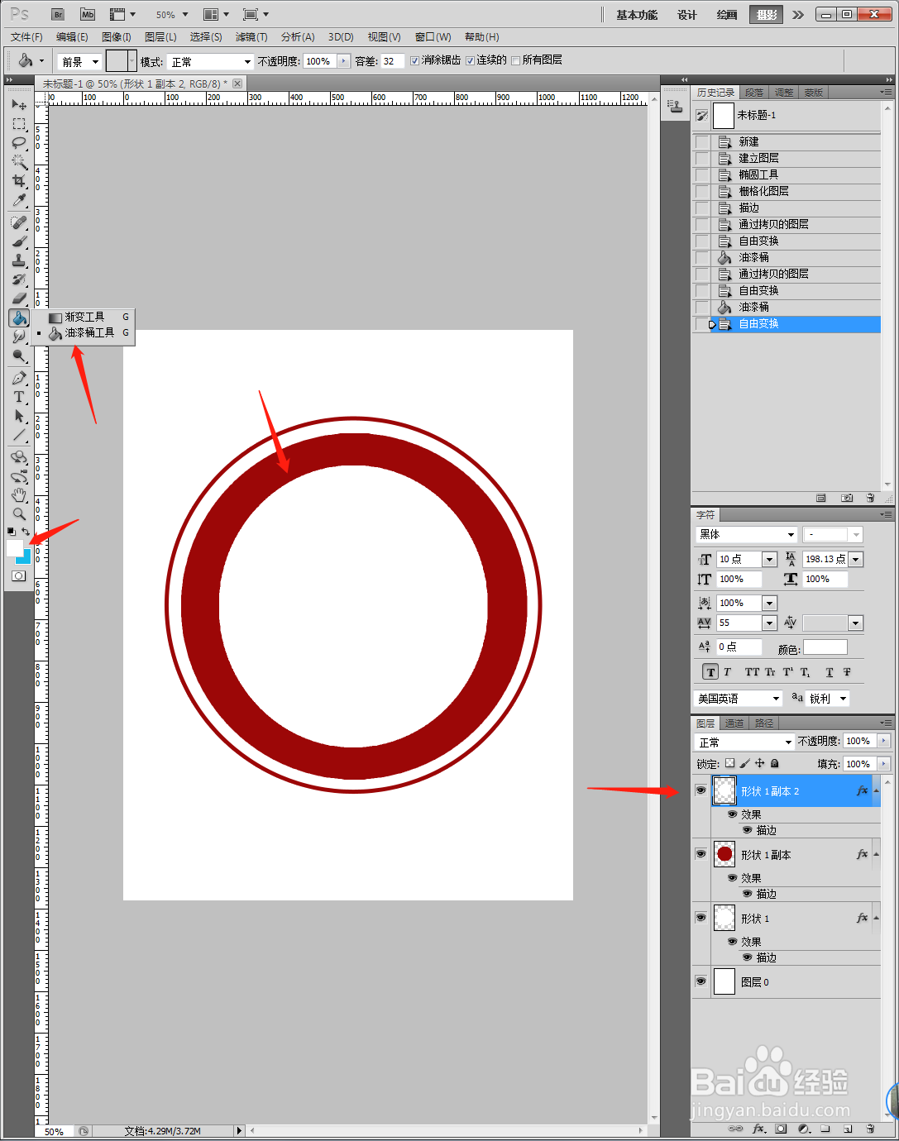Show more workspaces chevron
This screenshot has width=899, height=1141.
797,15
